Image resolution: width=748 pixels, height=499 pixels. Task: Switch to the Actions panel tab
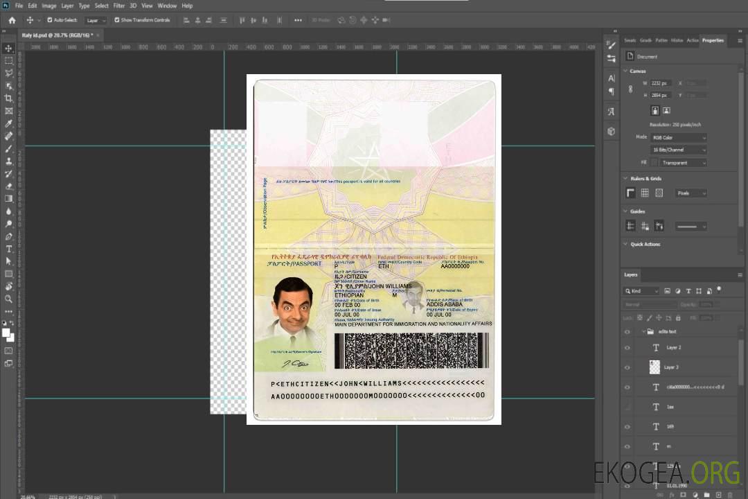click(x=692, y=40)
